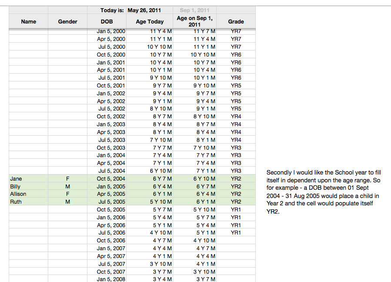This screenshot has height=282, width=391.
Task: Click Allison's gender cell F
Action: 67,194
